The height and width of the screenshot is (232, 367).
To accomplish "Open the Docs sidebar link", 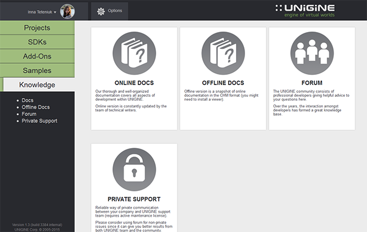I will (x=28, y=100).
